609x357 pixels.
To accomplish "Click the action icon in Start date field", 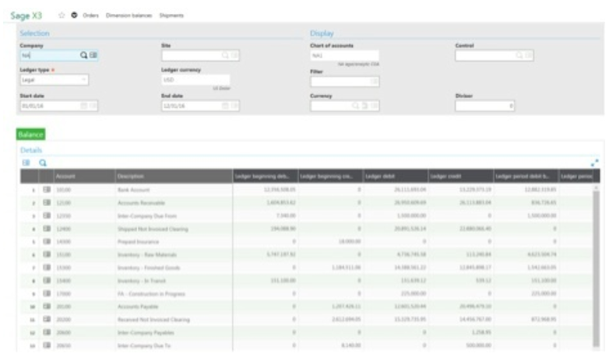I will coord(93,106).
